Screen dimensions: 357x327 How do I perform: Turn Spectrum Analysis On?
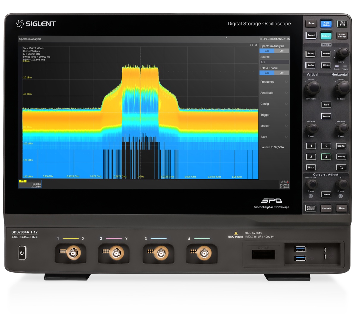pos(267,51)
